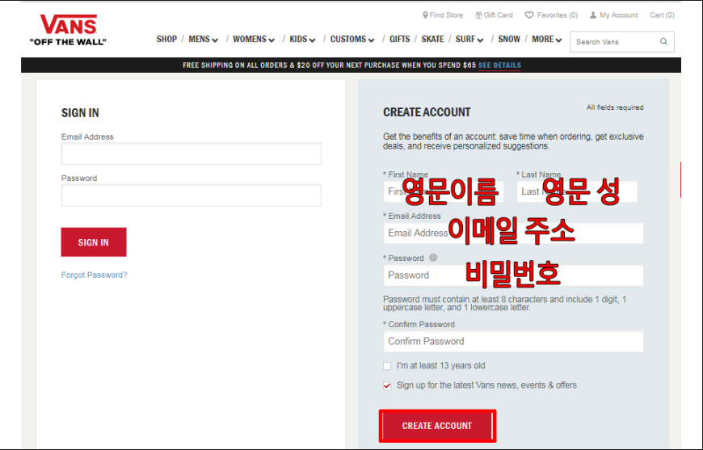703x450 pixels.
Task: Click the SIGN IN heading text
Action: 80,113
